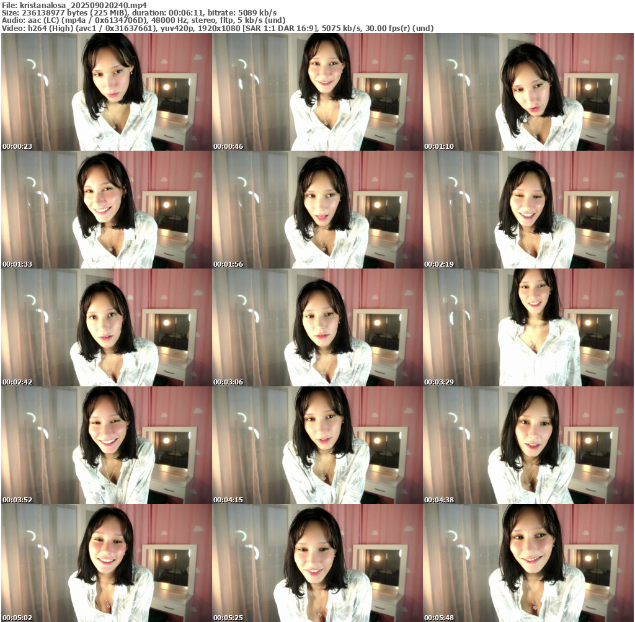Select the thumbnail frame at 00:03:06
Screen dimensions: 635x622
click(317, 327)
